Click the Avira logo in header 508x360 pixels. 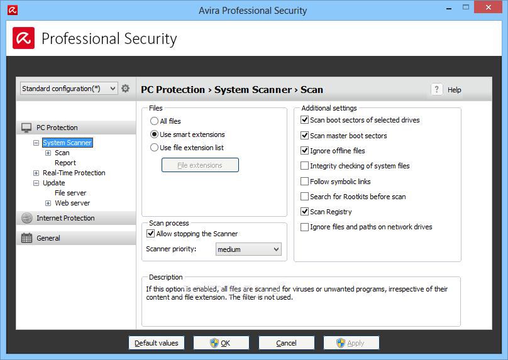click(24, 38)
